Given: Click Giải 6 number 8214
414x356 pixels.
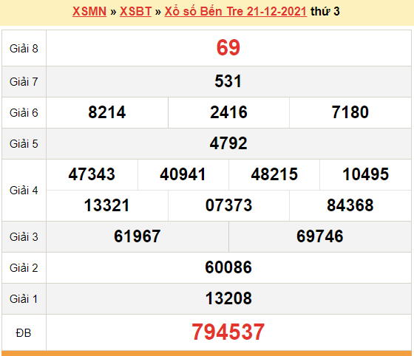Looking at the screenshot, I should click(x=107, y=112).
